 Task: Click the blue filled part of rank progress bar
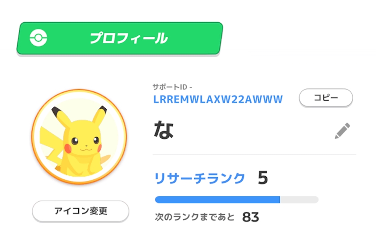coord(218,200)
